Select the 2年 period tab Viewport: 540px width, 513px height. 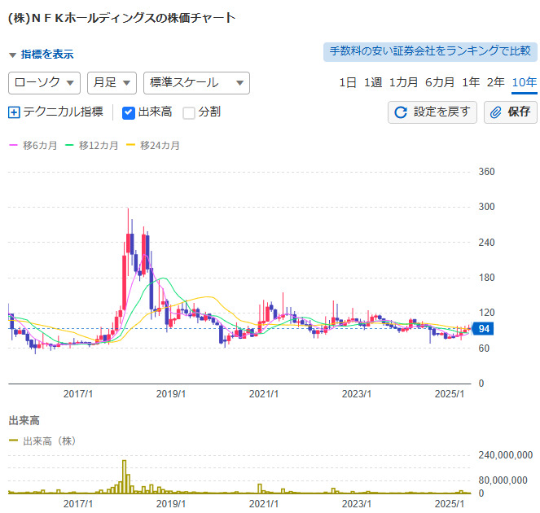[x=495, y=82]
